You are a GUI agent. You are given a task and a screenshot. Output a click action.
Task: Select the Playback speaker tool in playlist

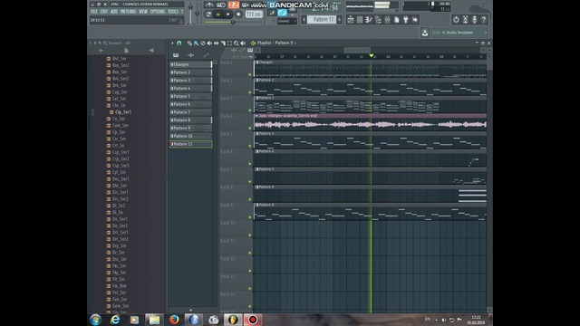243,43
